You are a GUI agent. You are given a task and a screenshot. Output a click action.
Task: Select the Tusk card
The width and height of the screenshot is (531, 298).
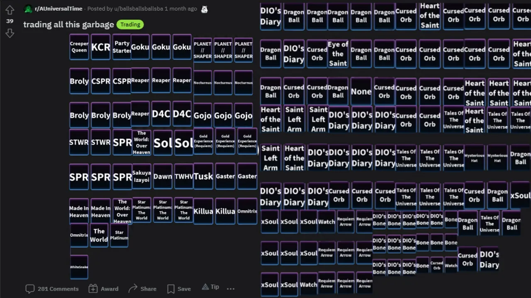[203, 176]
